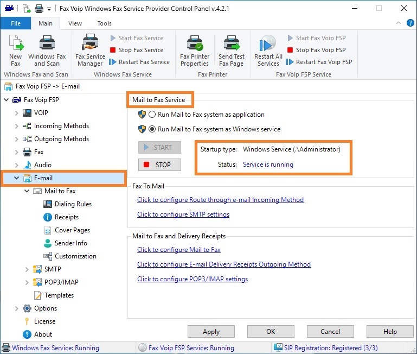Select Outgoing Methods tree node

coord(61,139)
